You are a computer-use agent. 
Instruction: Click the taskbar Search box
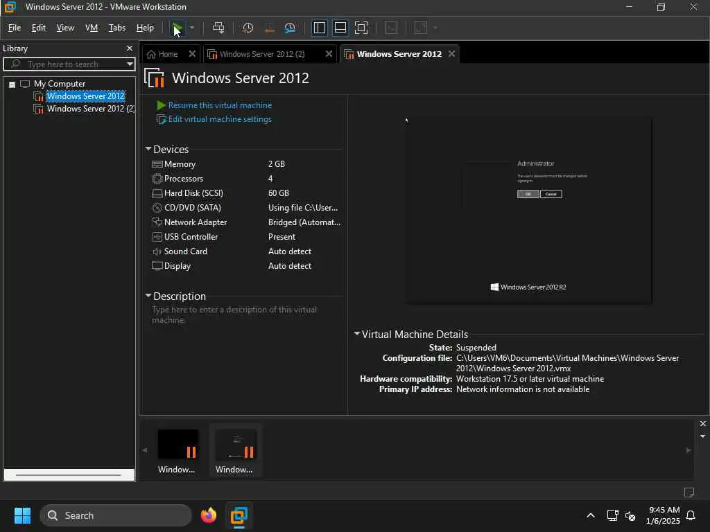click(116, 515)
